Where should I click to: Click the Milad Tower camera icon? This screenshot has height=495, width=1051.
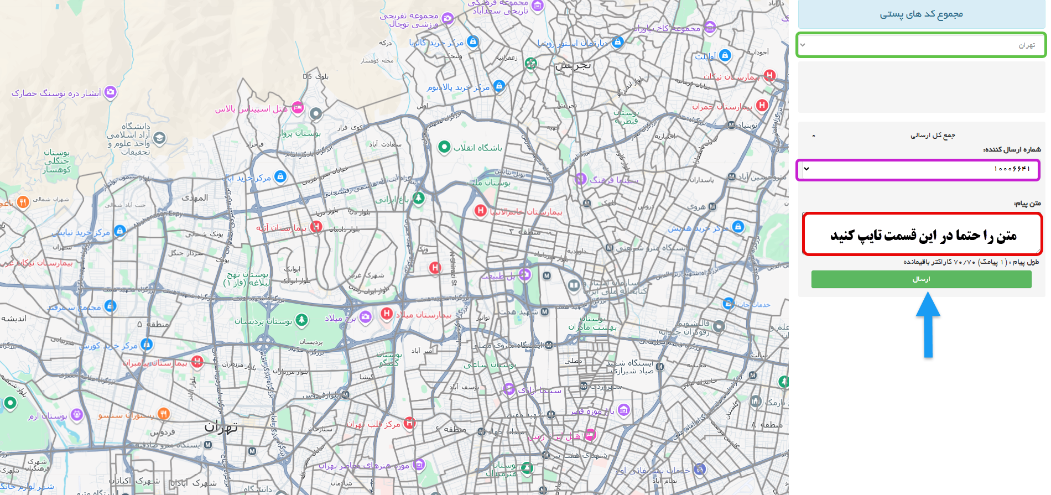pyautogui.click(x=365, y=316)
